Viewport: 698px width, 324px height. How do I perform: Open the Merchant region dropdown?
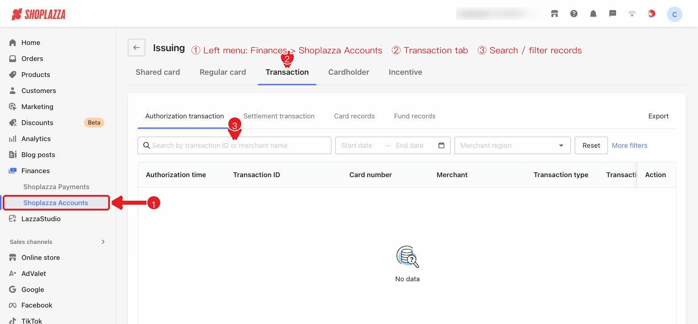coord(512,146)
